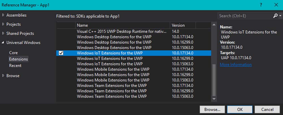Select the Core subcategory
This screenshot has height=115, width=283.
tap(14, 53)
